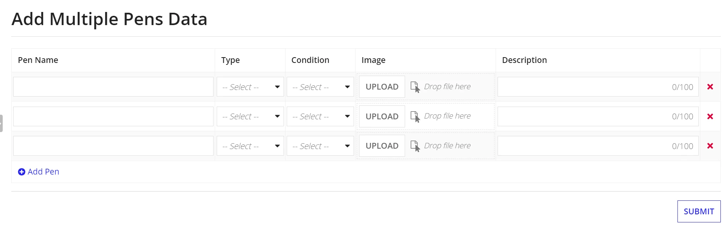Click the red X on third pen row
This screenshot has width=727, height=234.
click(710, 146)
